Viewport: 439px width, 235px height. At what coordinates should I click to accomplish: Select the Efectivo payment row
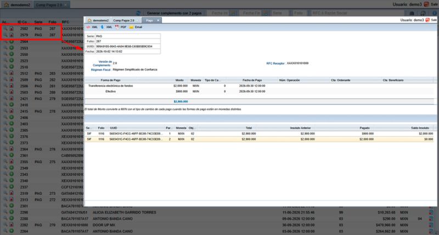[259, 92]
